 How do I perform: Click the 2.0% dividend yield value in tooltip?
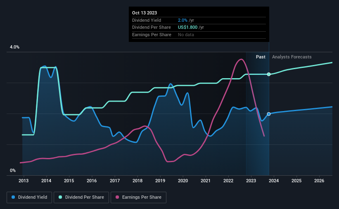coord(183,20)
